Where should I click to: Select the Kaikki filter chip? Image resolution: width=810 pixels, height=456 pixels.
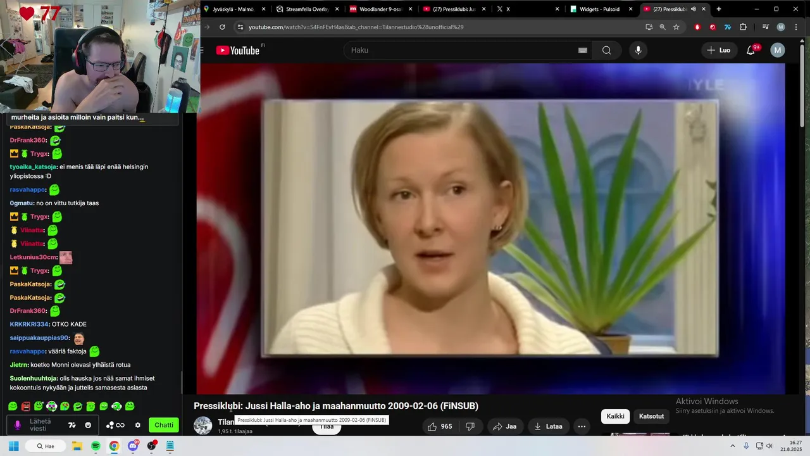coord(615,416)
